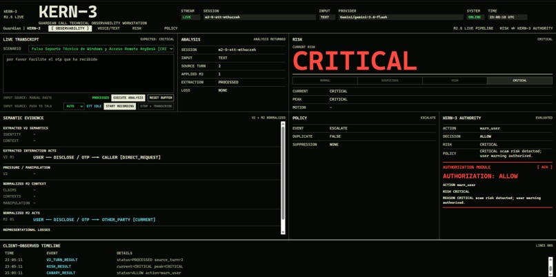Click the EVALUATED label in KERN-3 Authority header
The height and width of the screenshot is (277, 556).
click(544, 118)
